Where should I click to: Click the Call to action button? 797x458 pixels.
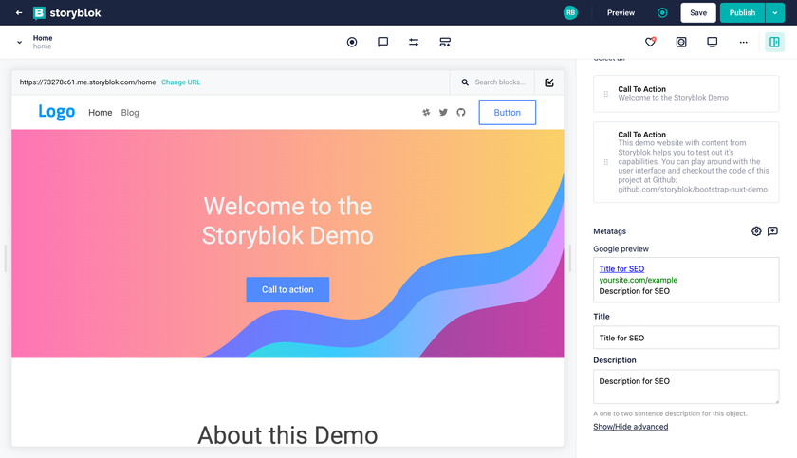(x=287, y=289)
